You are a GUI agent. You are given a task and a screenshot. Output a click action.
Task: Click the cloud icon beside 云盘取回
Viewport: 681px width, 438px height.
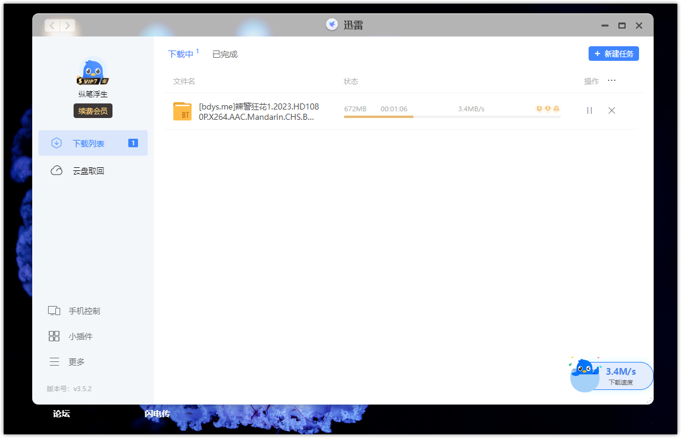tap(57, 171)
